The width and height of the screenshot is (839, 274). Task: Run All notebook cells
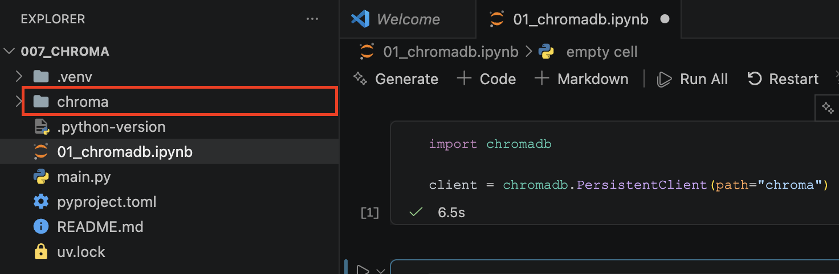[693, 79]
